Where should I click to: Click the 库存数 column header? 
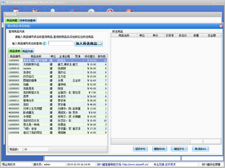(102, 56)
